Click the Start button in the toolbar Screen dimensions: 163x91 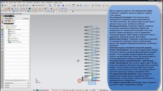[x=4, y=5]
